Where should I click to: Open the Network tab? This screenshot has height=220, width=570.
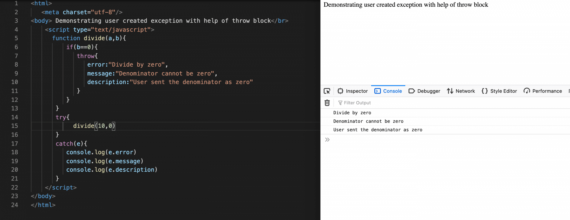[461, 91]
